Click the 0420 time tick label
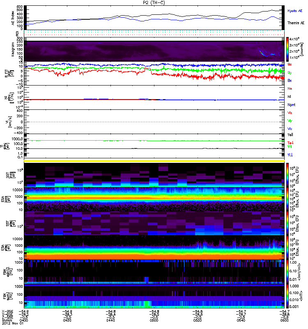 [67, 320]
